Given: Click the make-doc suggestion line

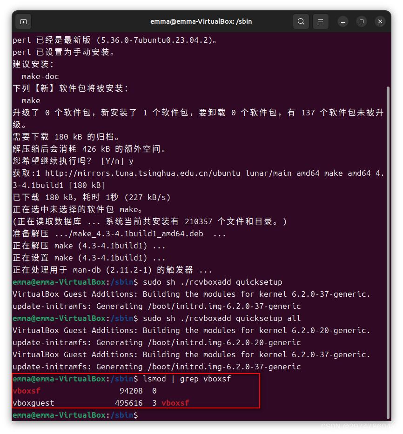Looking at the screenshot, I should [40, 76].
